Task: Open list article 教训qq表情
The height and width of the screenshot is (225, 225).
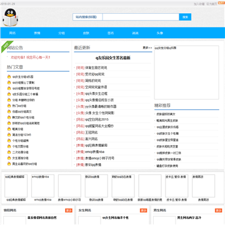Action: click(93, 164)
